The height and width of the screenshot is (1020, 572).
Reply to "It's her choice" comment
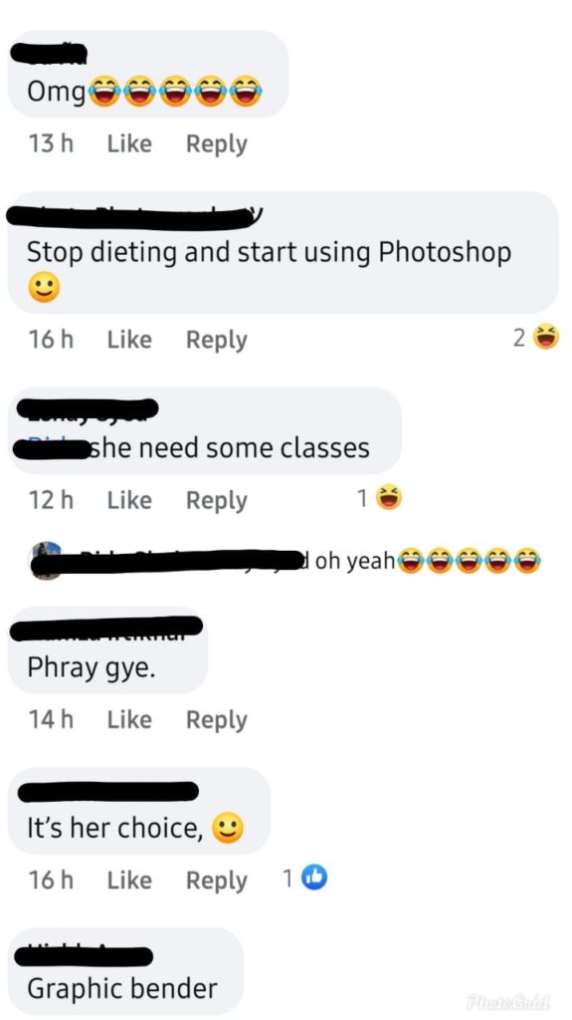click(217, 881)
